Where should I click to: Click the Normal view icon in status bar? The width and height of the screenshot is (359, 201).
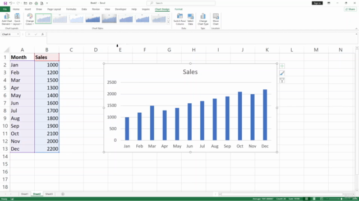[306, 199]
